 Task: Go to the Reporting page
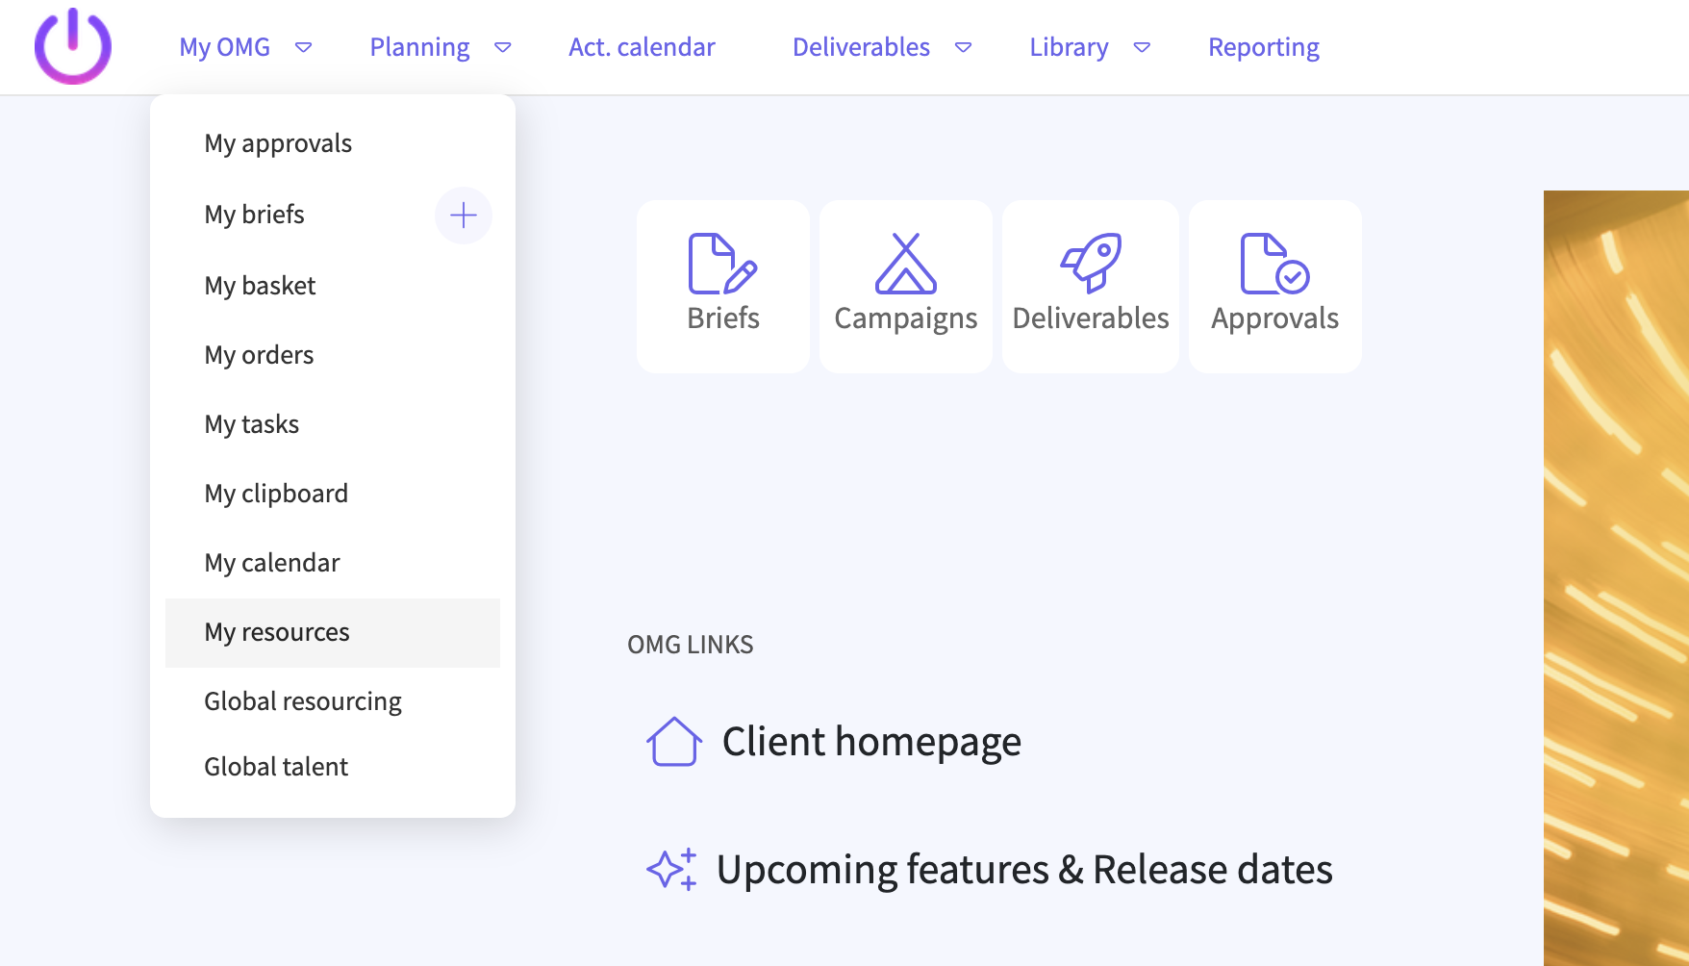pos(1263,47)
